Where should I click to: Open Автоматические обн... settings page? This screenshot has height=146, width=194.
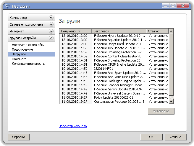click(29, 45)
